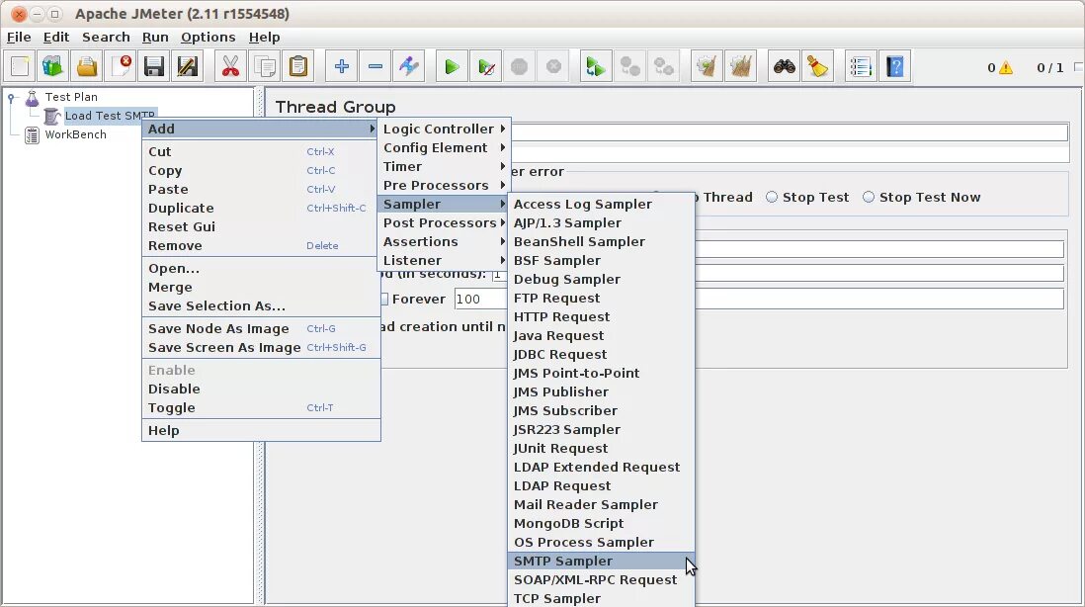Viewport: 1085px width, 607px height.
Task: Click the Save floppy disk icon
Action: coord(153,67)
